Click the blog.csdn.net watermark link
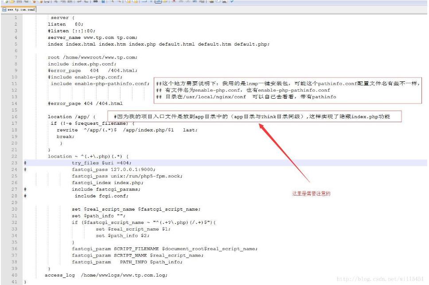Image resolution: width=429 pixels, height=285 pixels. pyautogui.click(x=381, y=280)
